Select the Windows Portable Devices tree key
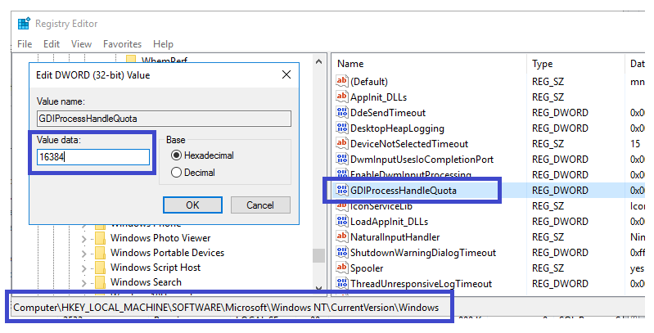654x333 pixels. (x=167, y=253)
